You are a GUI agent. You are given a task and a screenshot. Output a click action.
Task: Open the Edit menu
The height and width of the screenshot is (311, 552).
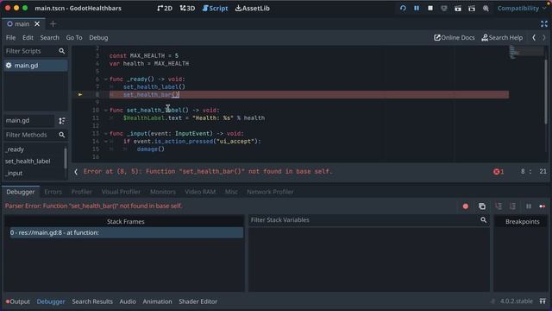coord(28,38)
